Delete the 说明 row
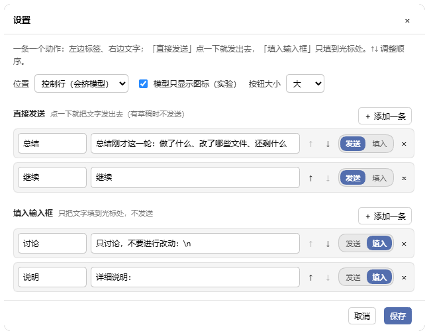The height and width of the screenshot is (335, 429). pyautogui.click(x=404, y=277)
